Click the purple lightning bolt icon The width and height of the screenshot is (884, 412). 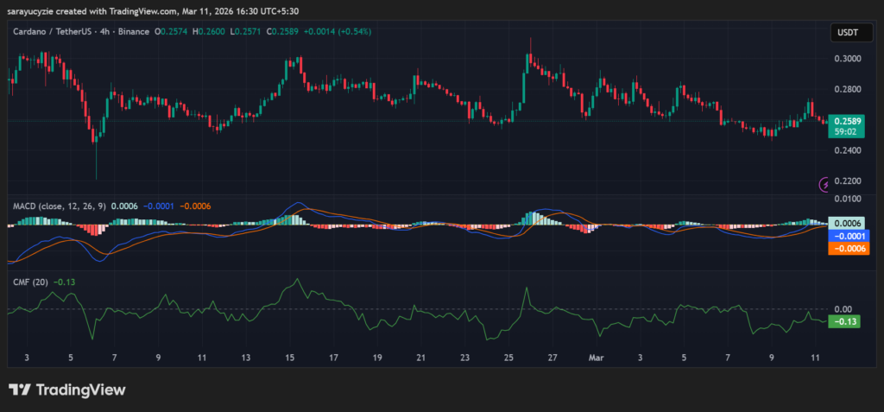coord(824,184)
